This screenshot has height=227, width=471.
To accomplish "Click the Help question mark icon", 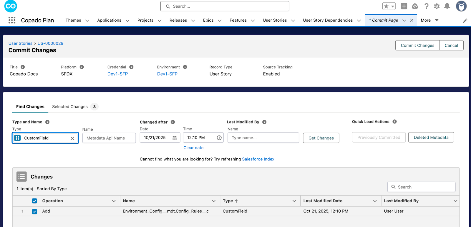I will [426, 6].
